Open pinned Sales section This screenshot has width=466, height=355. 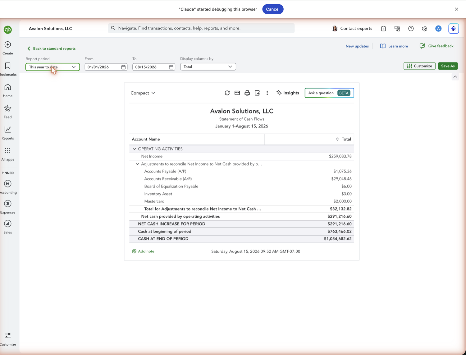(8, 227)
